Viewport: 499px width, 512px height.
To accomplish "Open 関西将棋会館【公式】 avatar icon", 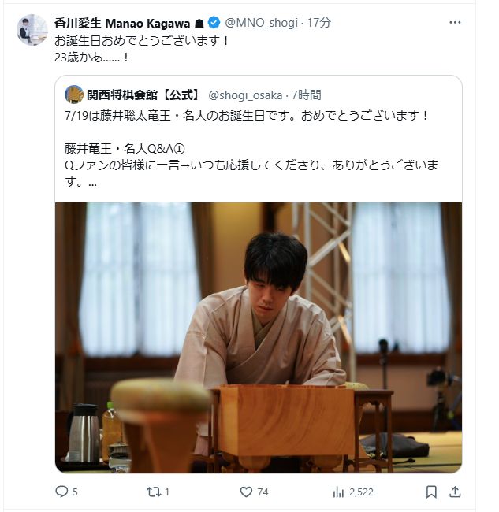I will coord(74,95).
